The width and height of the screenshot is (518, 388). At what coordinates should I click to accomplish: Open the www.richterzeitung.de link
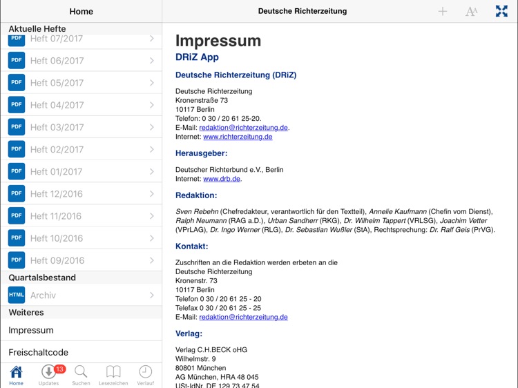coord(238,137)
